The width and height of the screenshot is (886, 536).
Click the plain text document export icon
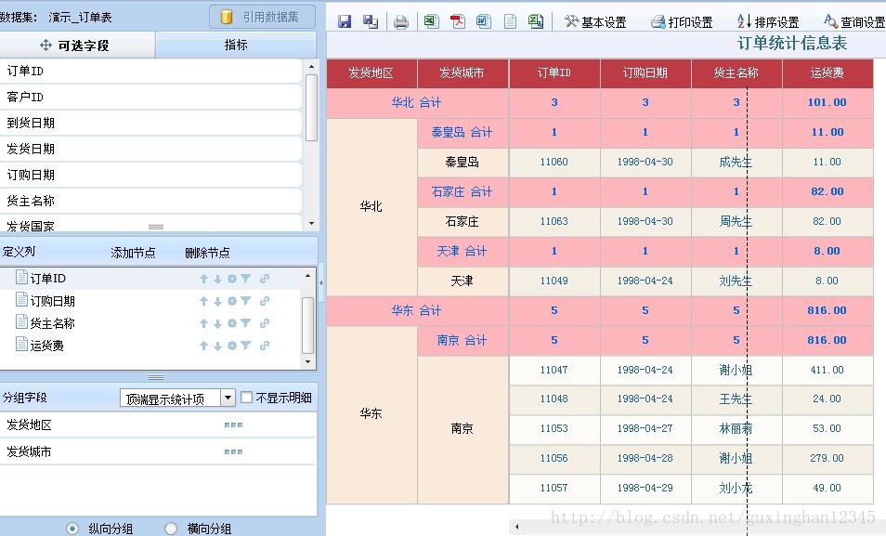[x=510, y=21]
